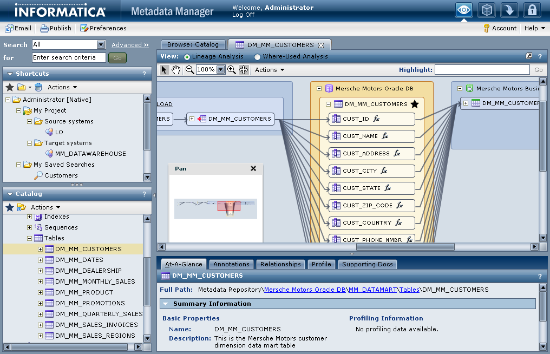
Task: Expand the DM_MM_DATES table node
Action: click(x=40, y=260)
